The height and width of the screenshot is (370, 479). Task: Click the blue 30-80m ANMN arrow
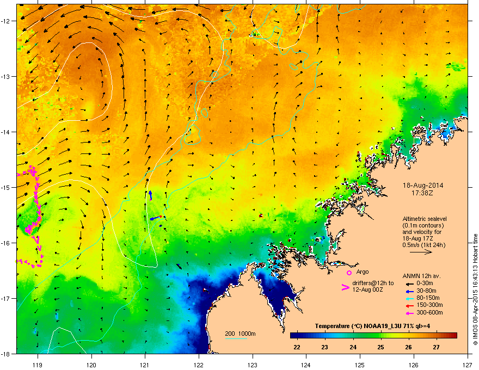[x=409, y=291]
